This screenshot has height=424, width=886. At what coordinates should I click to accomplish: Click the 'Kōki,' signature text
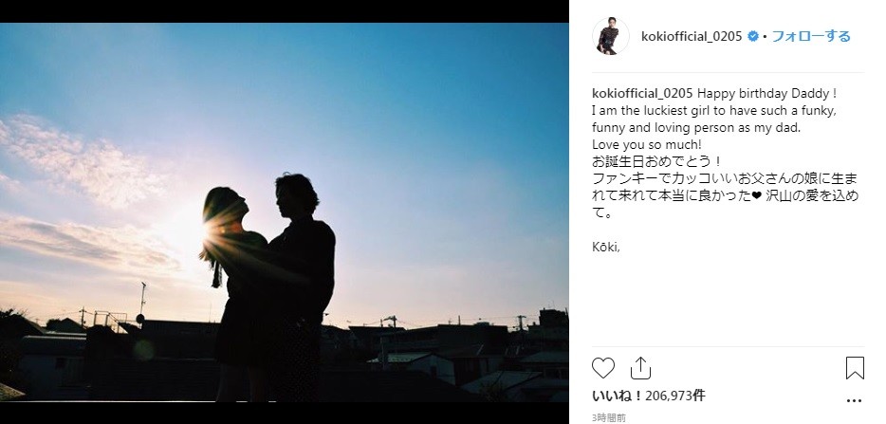[606, 247]
